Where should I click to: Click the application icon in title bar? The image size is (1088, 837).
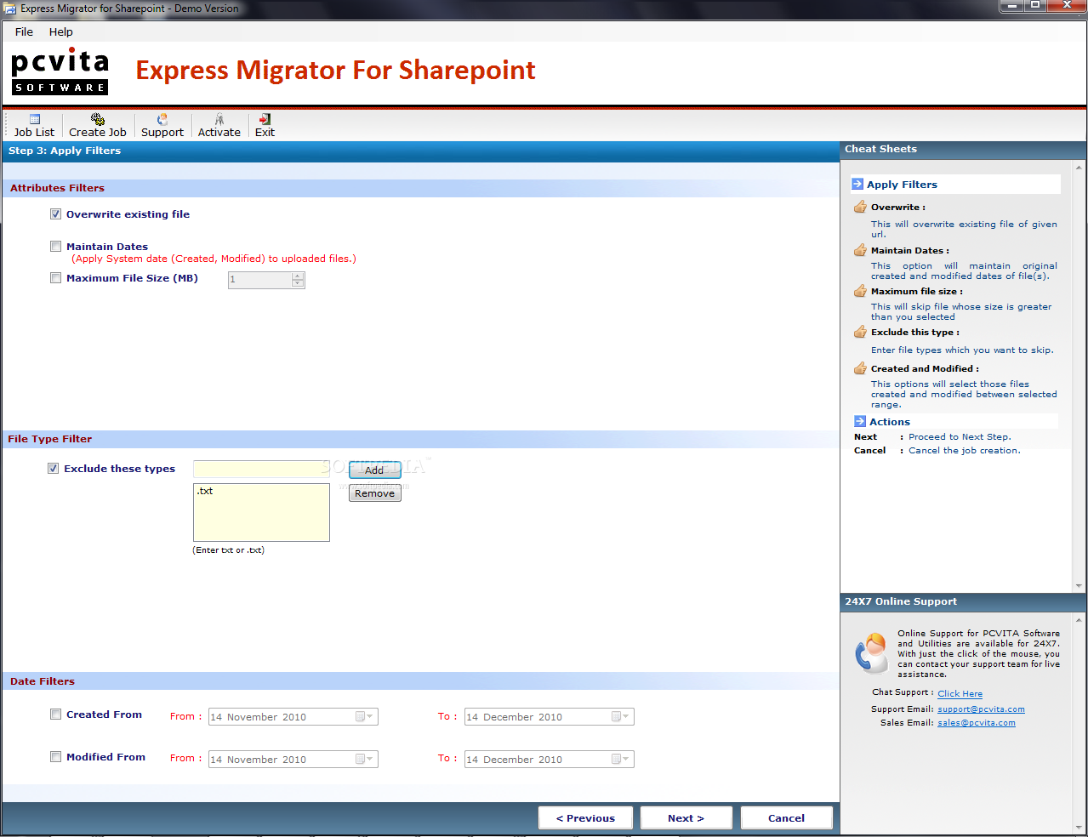tap(10, 9)
